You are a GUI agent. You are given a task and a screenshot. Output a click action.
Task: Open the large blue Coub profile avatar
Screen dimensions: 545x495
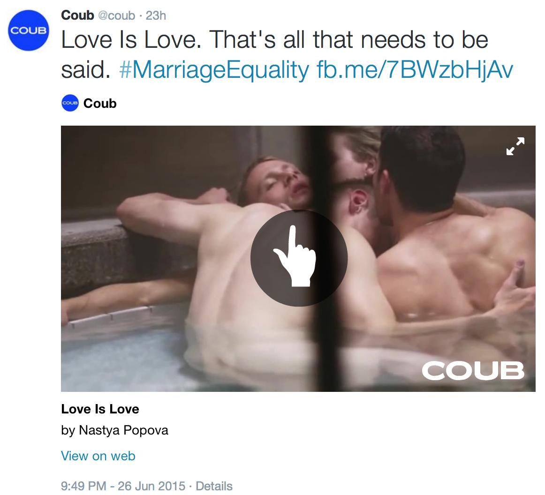29,30
